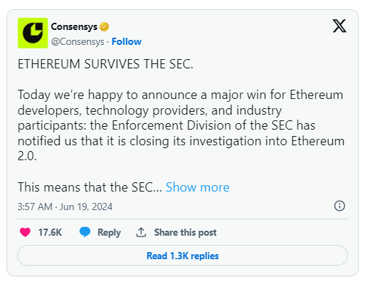
Task: Open the @Consensys handle link
Action: point(78,41)
